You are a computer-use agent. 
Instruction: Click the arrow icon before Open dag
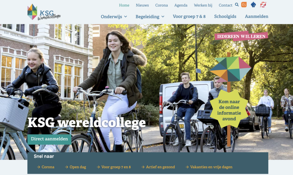67,167
